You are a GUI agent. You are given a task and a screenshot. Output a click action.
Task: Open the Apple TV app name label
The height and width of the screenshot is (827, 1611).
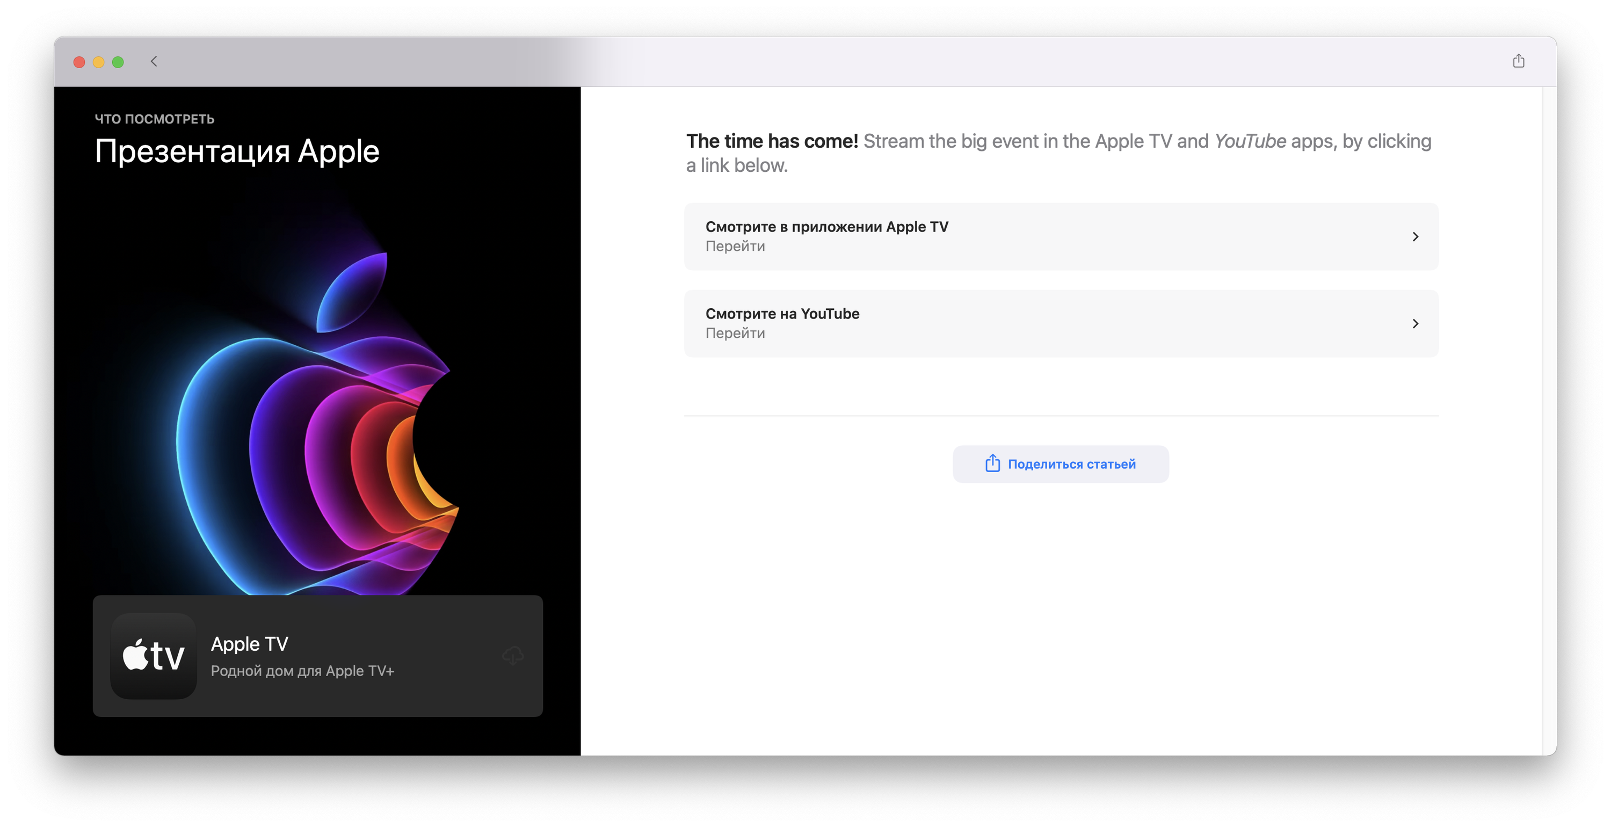pyautogui.click(x=249, y=644)
